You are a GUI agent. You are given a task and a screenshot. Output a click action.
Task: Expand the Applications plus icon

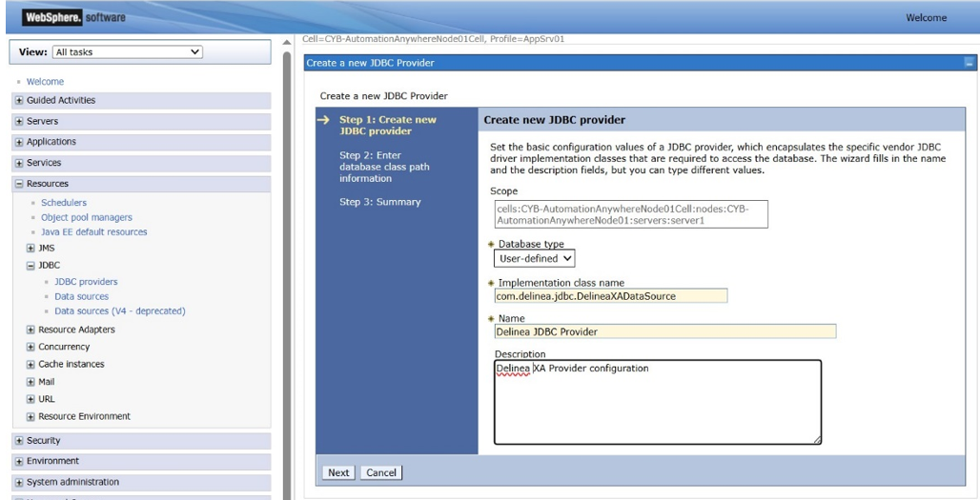[21, 142]
